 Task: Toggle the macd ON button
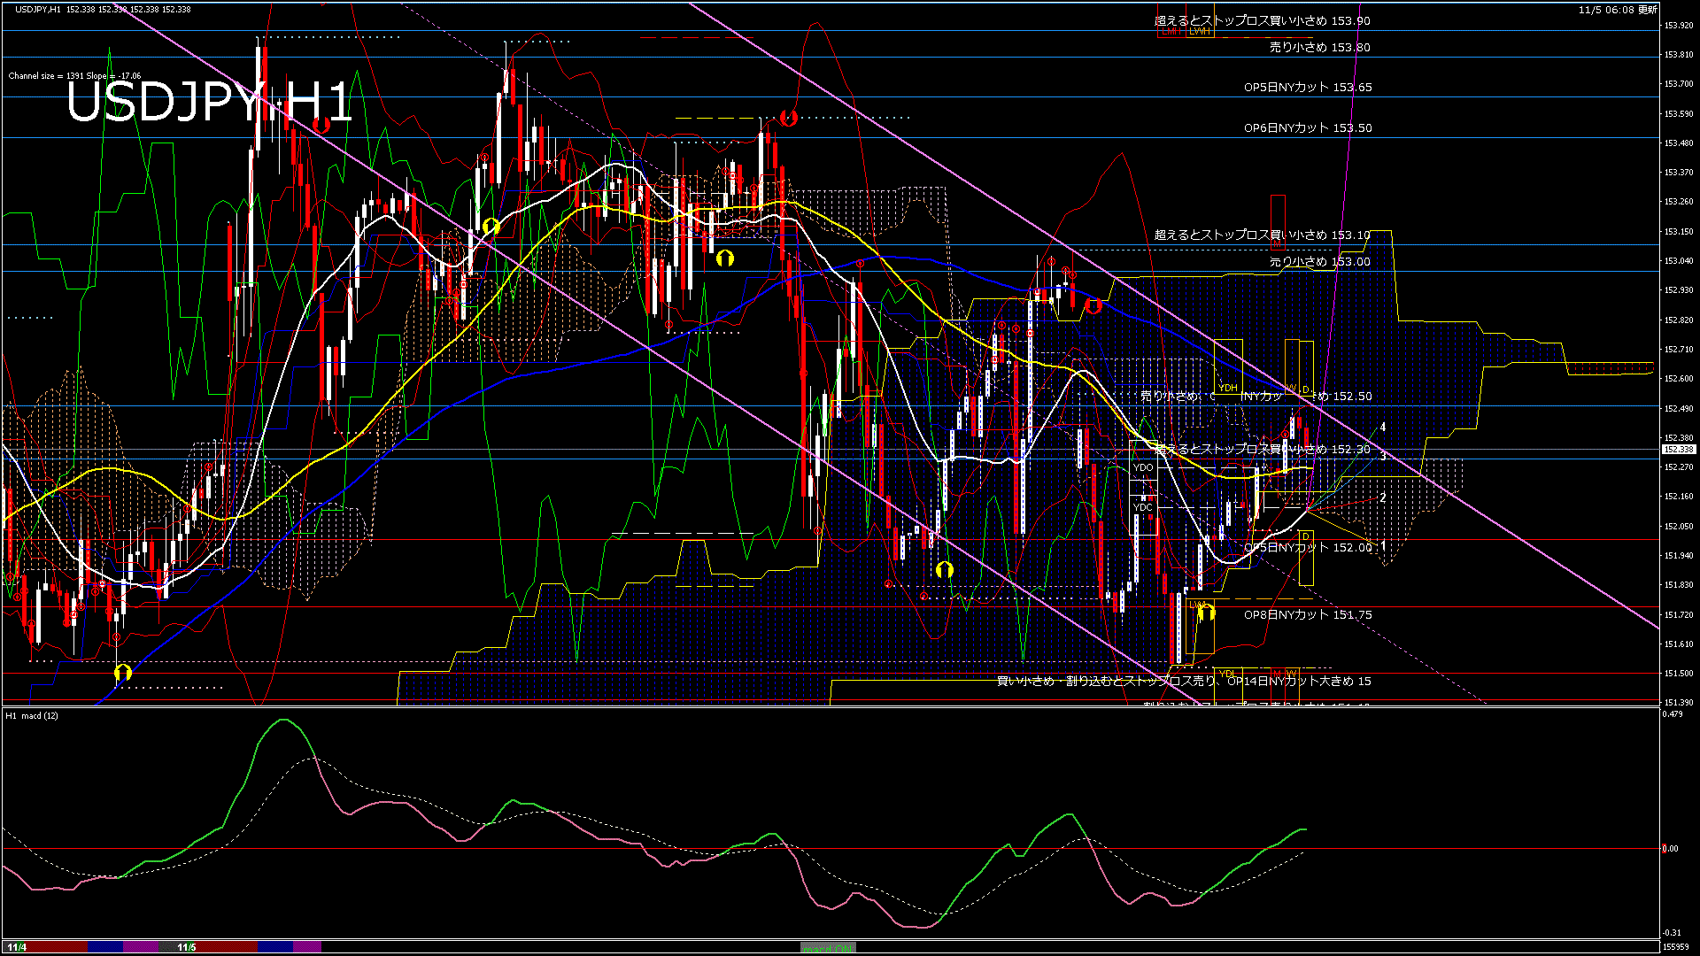827,948
